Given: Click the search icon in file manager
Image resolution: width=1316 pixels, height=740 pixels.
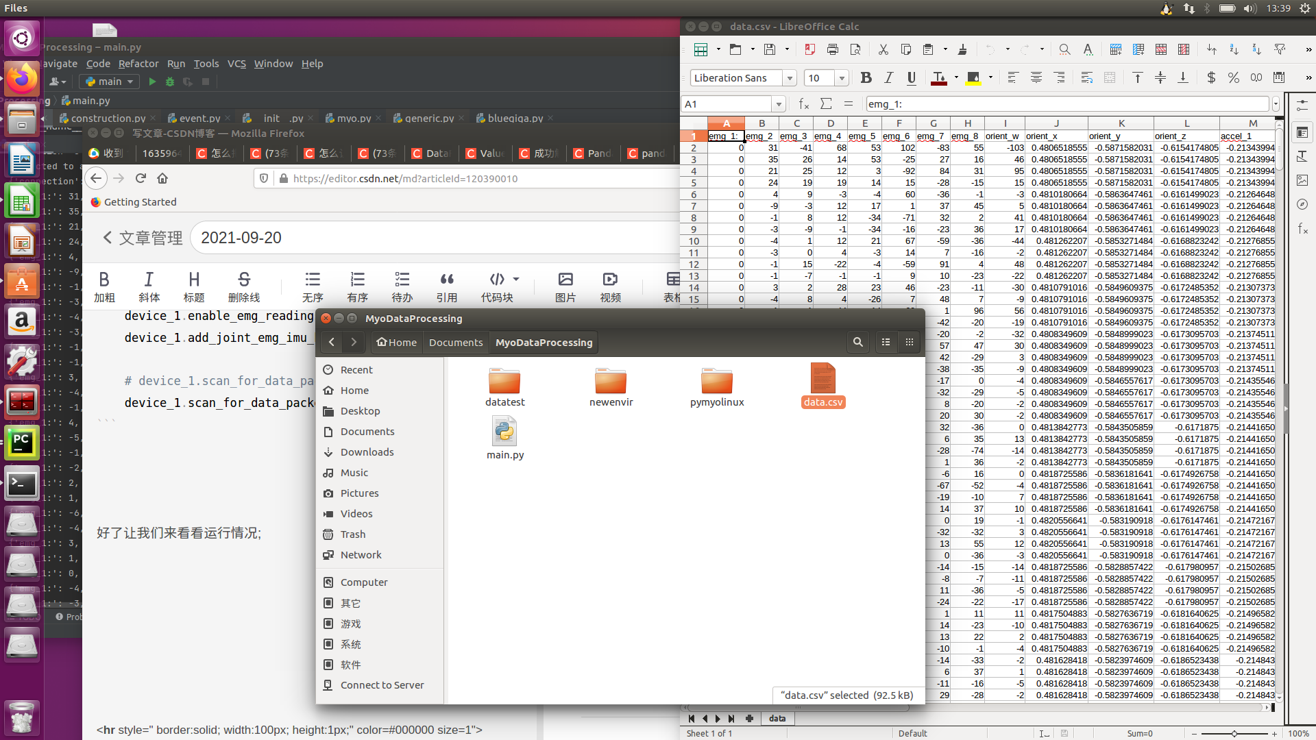Looking at the screenshot, I should [857, 342].
